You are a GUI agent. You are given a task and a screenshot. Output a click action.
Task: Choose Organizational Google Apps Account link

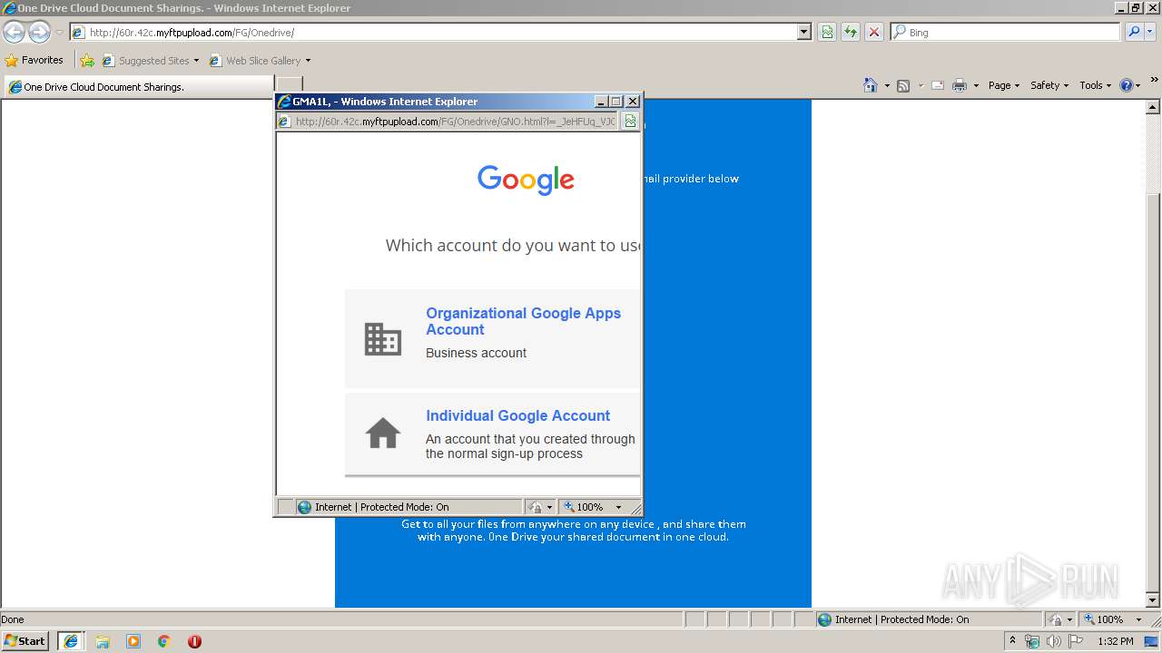click(x=524, y=321)
